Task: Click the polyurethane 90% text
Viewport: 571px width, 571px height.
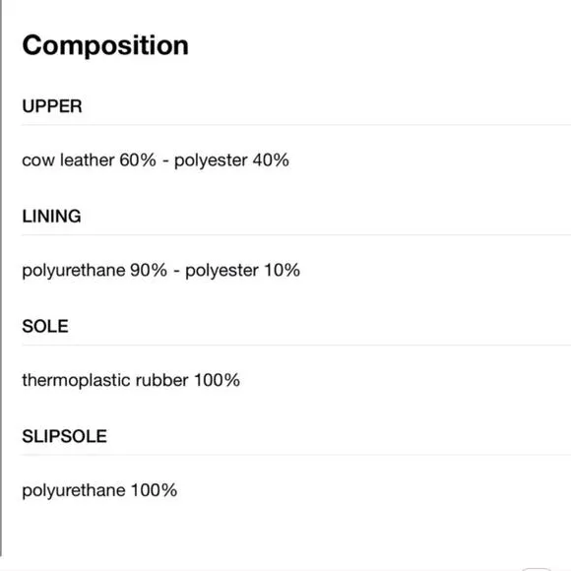Action: pyautogui.click(x=95, y=271)
